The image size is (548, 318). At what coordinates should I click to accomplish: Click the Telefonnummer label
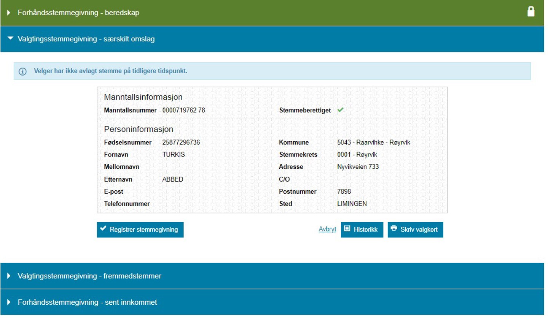coord(127,204)
